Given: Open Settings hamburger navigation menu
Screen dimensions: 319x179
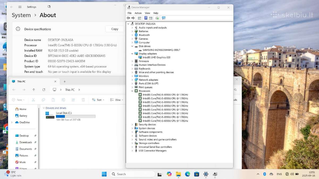Looking at the screenshot, I should tap(20, 7).
